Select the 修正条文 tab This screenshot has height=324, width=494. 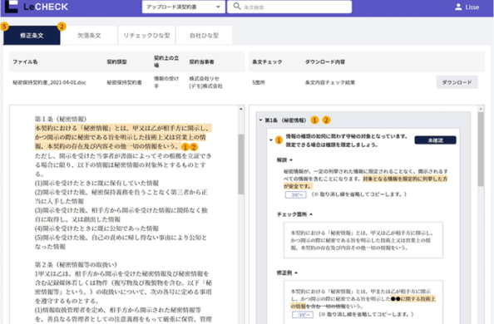(x=32, y=35)
